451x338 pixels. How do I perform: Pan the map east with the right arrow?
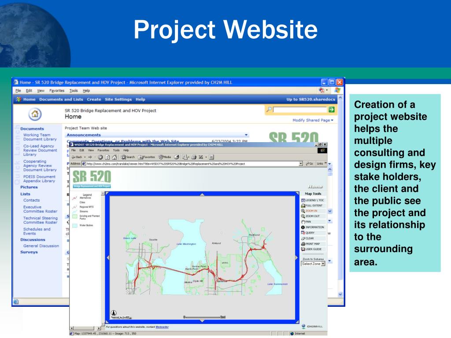[x=296, y=258]
